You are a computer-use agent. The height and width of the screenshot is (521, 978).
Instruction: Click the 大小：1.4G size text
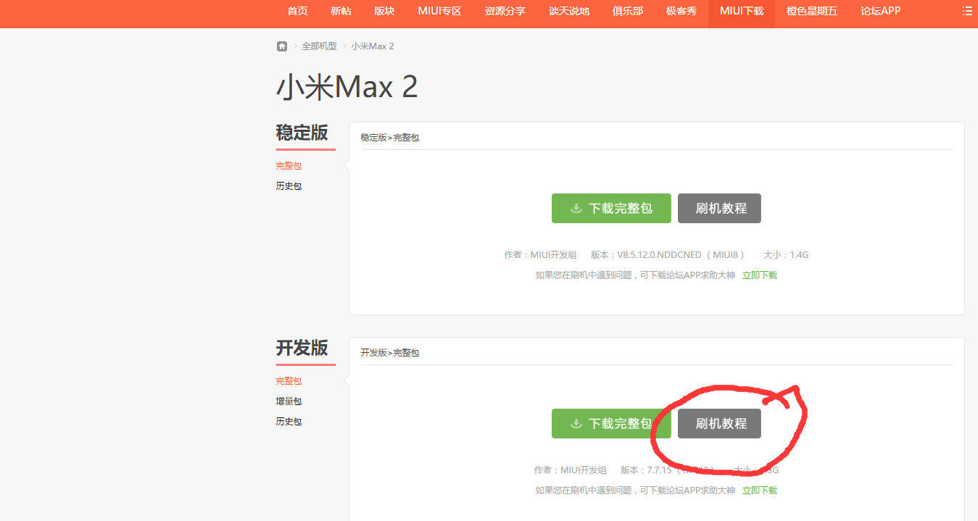click(786, 255)
